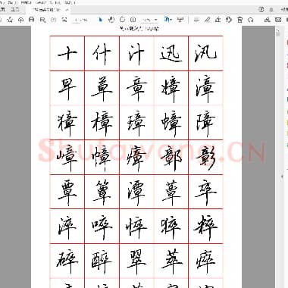Collapse the right tools pane arrow
Screen dimensions: 288x288
pyautogui.click(x=282, y=177)
